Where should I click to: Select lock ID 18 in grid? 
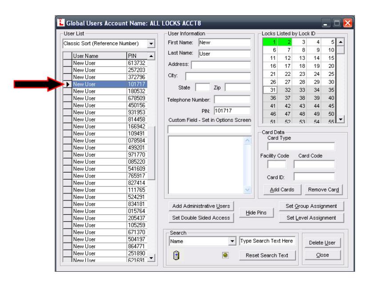tap(299, 66)
